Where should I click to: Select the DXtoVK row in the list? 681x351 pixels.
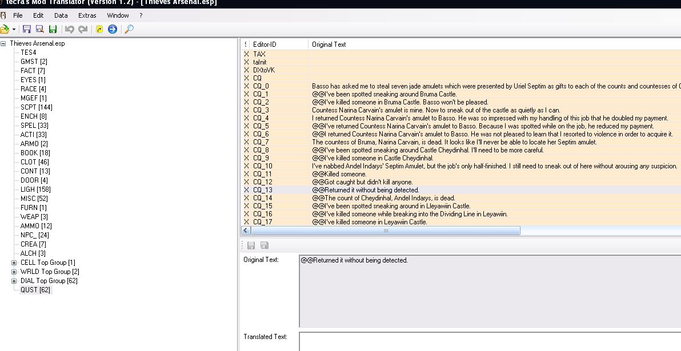[x=461, y=70]
